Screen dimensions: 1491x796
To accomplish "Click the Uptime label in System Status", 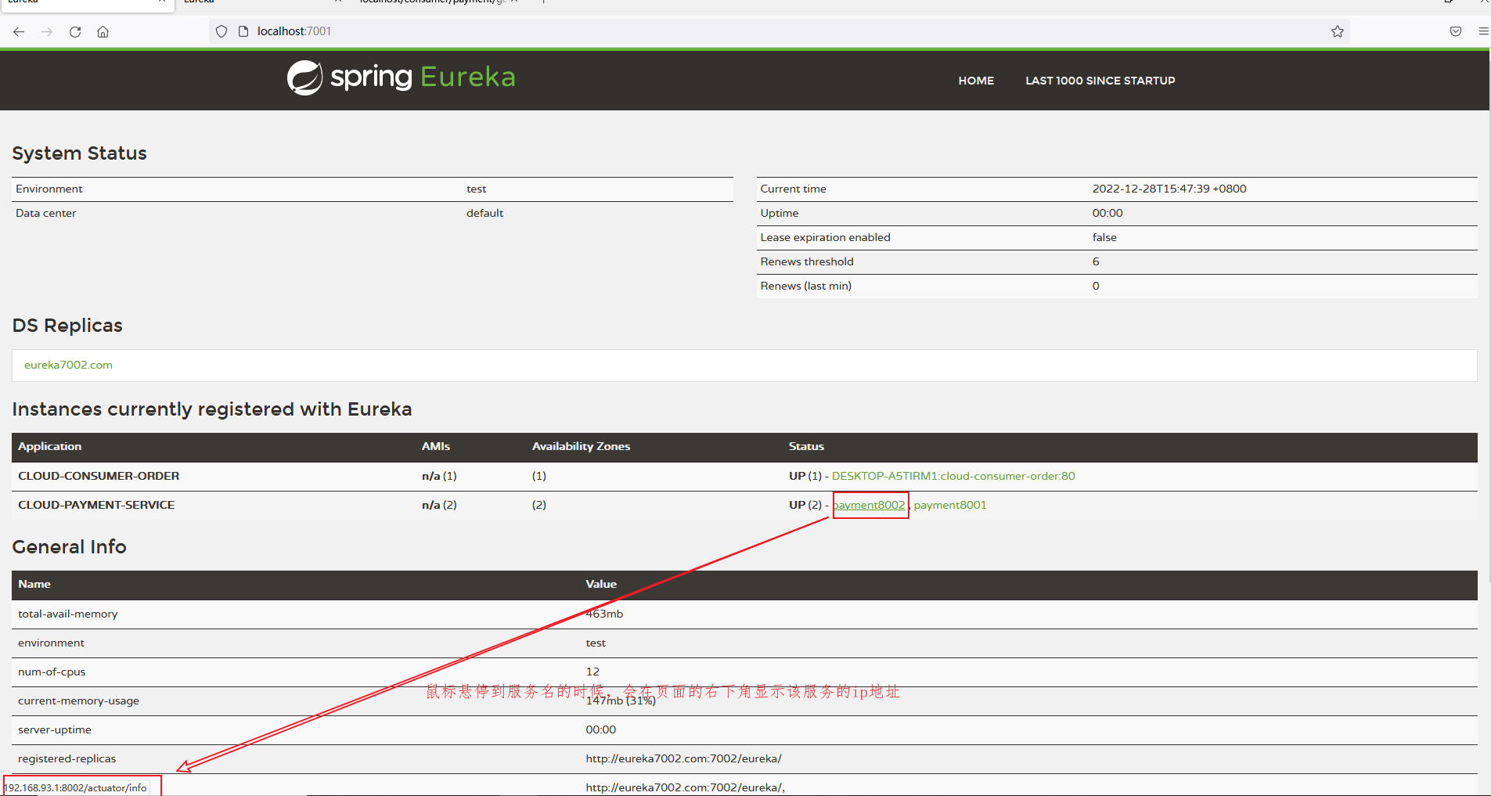I will coord(780,213).
